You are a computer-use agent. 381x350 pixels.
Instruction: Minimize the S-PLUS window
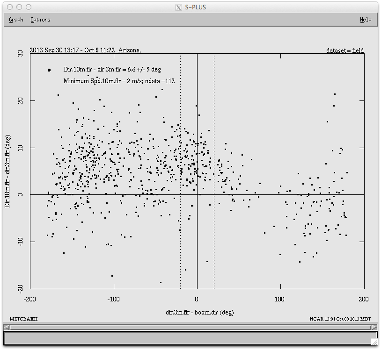19,7
